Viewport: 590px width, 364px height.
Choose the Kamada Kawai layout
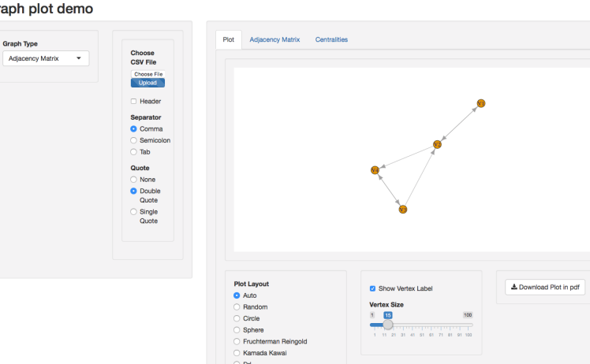click(x=237, y=353)
